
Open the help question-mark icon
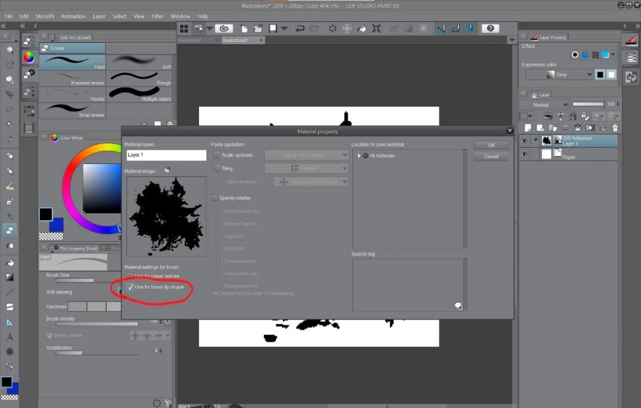point(490,28)
